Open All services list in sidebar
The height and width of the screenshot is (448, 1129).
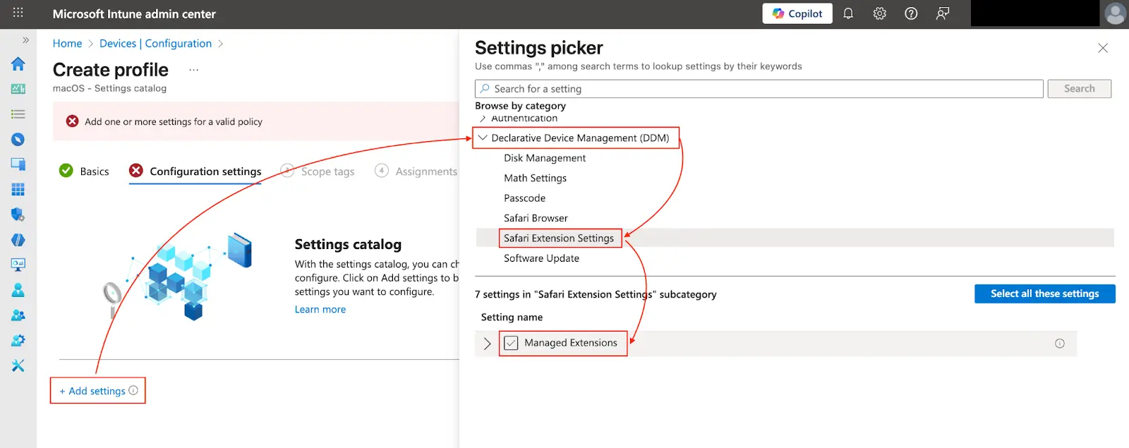(x=18, y=114)
